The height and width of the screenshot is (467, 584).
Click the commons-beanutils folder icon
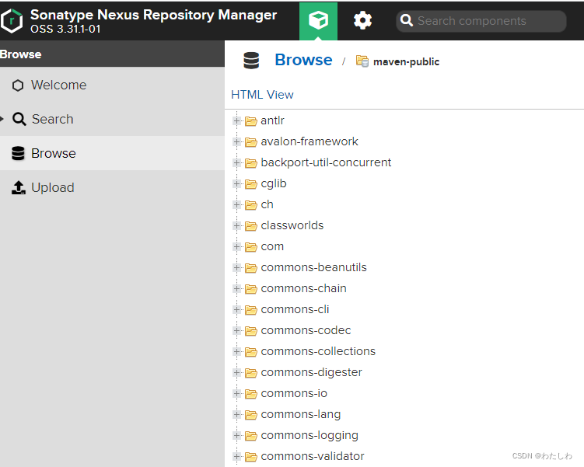(251, 268)
